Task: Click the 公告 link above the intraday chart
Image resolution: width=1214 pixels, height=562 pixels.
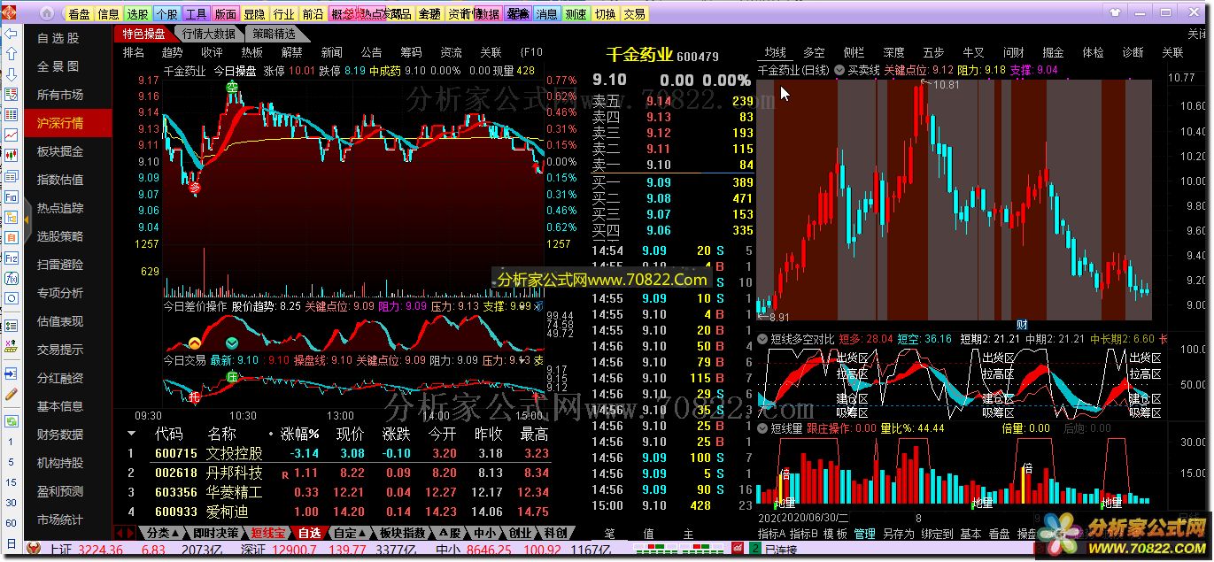Action: click(372, 52)
